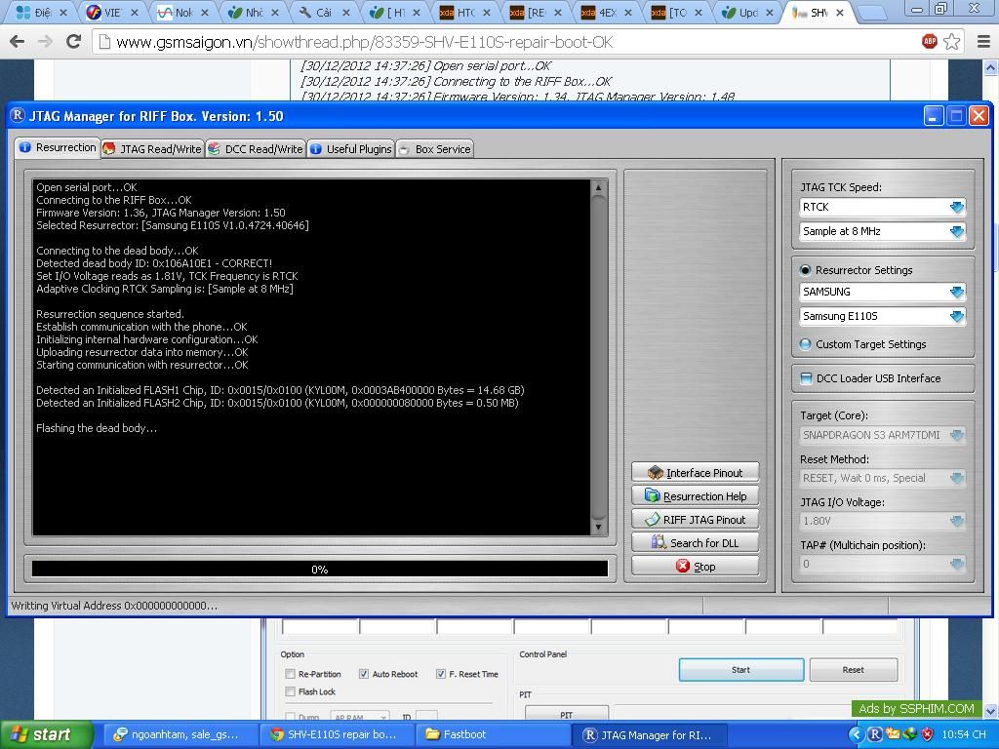Select the Custom Target Settings radio button
The height and width of the screenshot is (749, 999).
pos(805,344)
